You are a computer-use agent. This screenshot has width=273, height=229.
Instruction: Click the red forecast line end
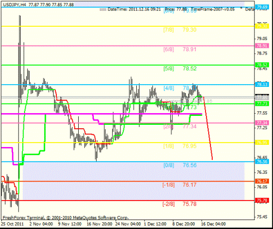click(x=212, y=159)
